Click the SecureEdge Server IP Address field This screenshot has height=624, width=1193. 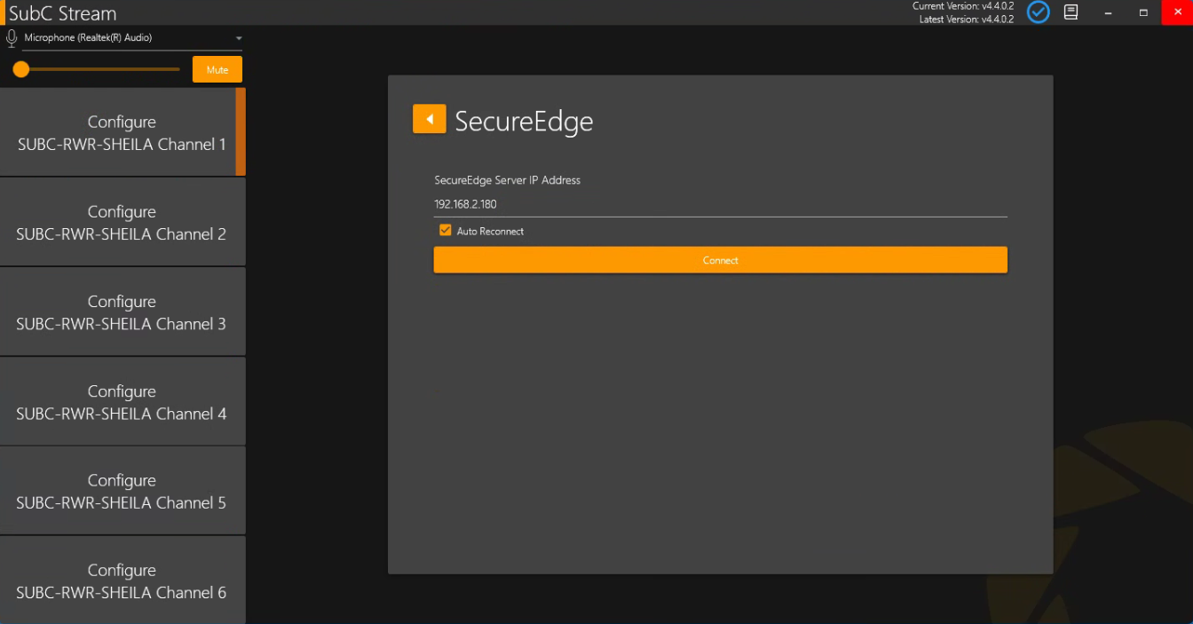(720, 204)
